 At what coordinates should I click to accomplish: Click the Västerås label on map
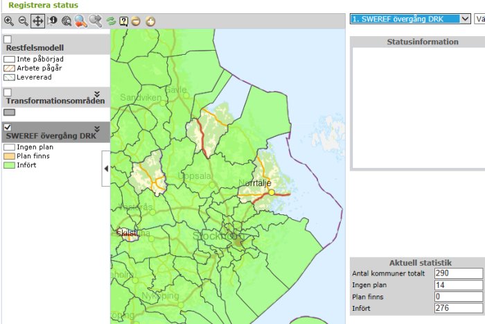click(136, 207)
